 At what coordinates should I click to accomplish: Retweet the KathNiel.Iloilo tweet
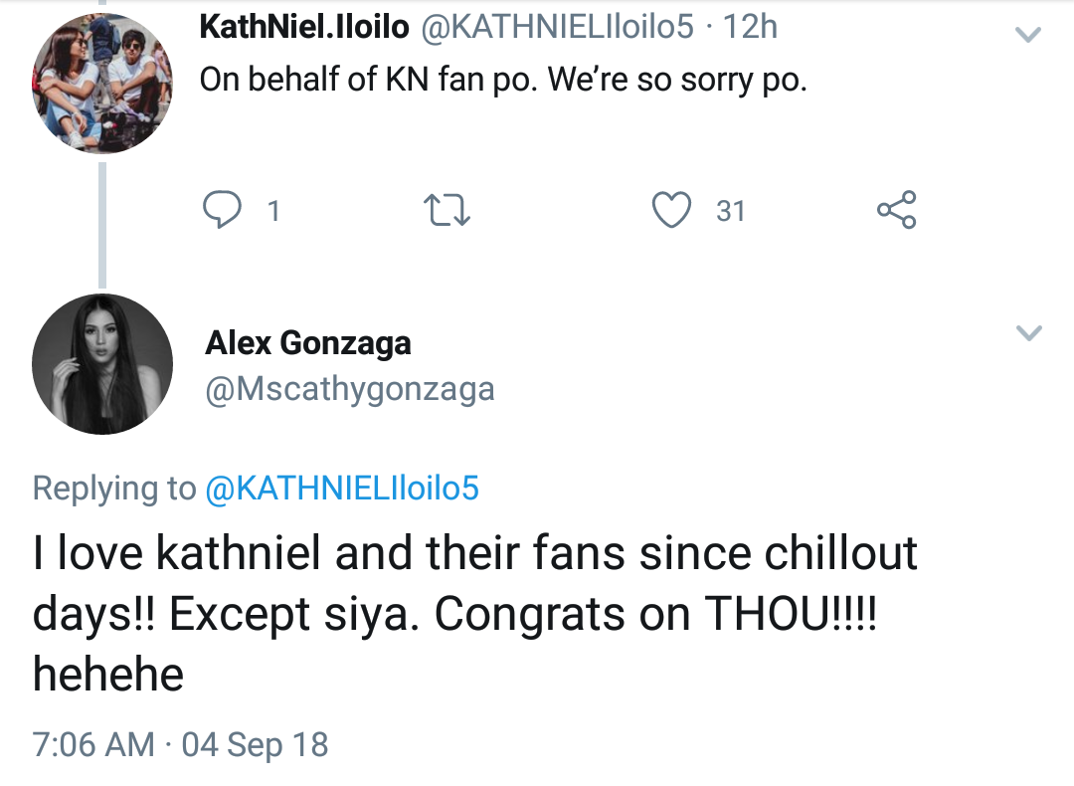point(446,210)
